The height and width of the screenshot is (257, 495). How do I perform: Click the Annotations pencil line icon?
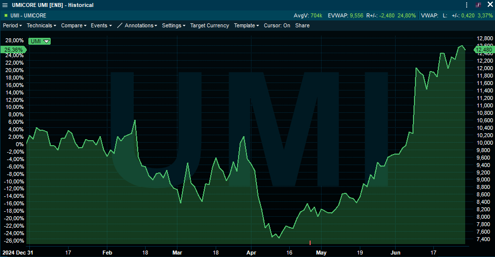pyautogui.click(x=120, y=25)
